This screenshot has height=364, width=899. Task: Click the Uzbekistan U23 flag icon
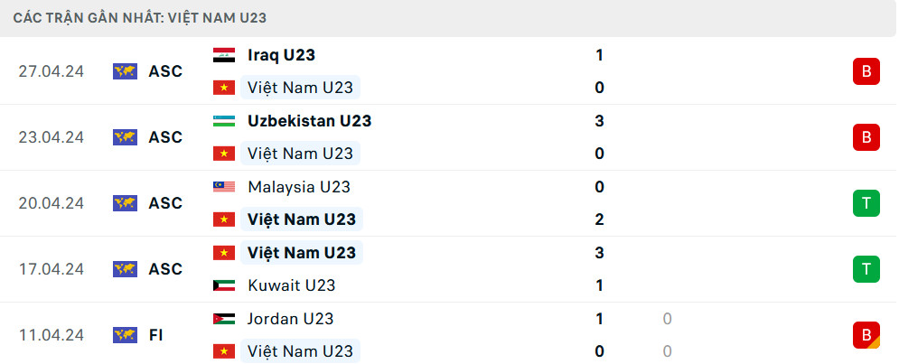[x=223, y=121]
